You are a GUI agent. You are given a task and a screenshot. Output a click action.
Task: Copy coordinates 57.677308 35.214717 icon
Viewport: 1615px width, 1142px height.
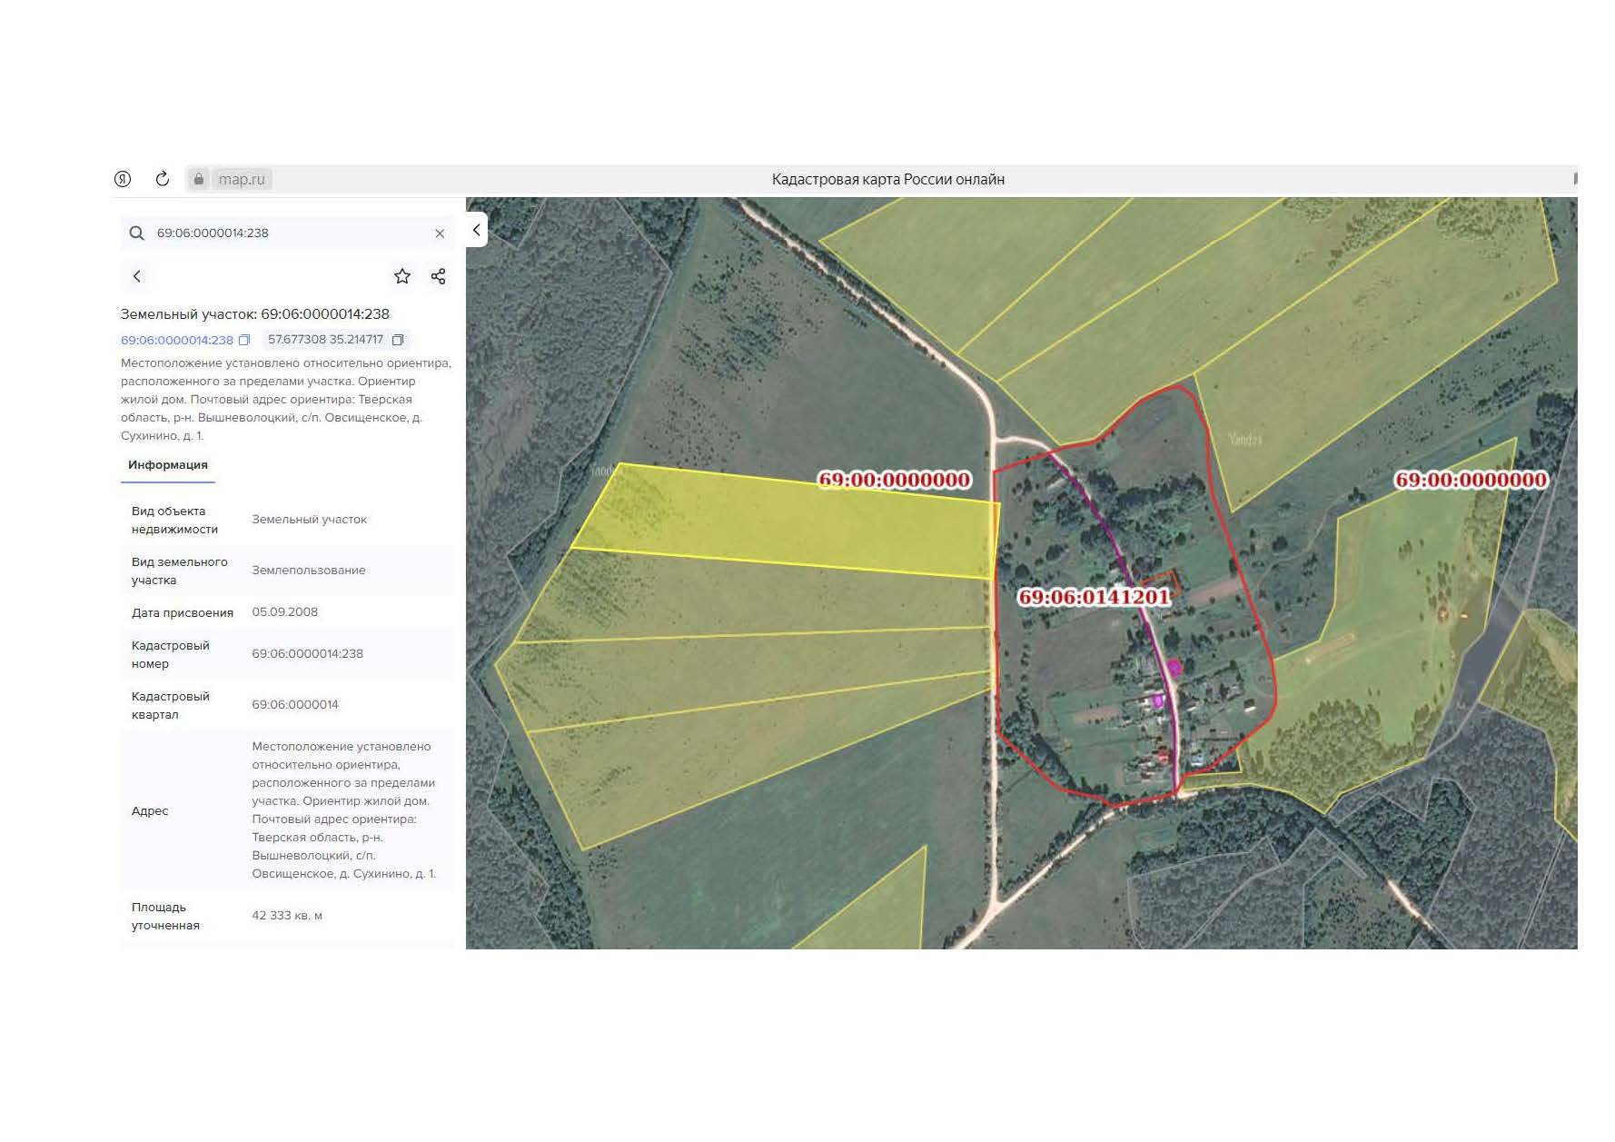(398, 340)
